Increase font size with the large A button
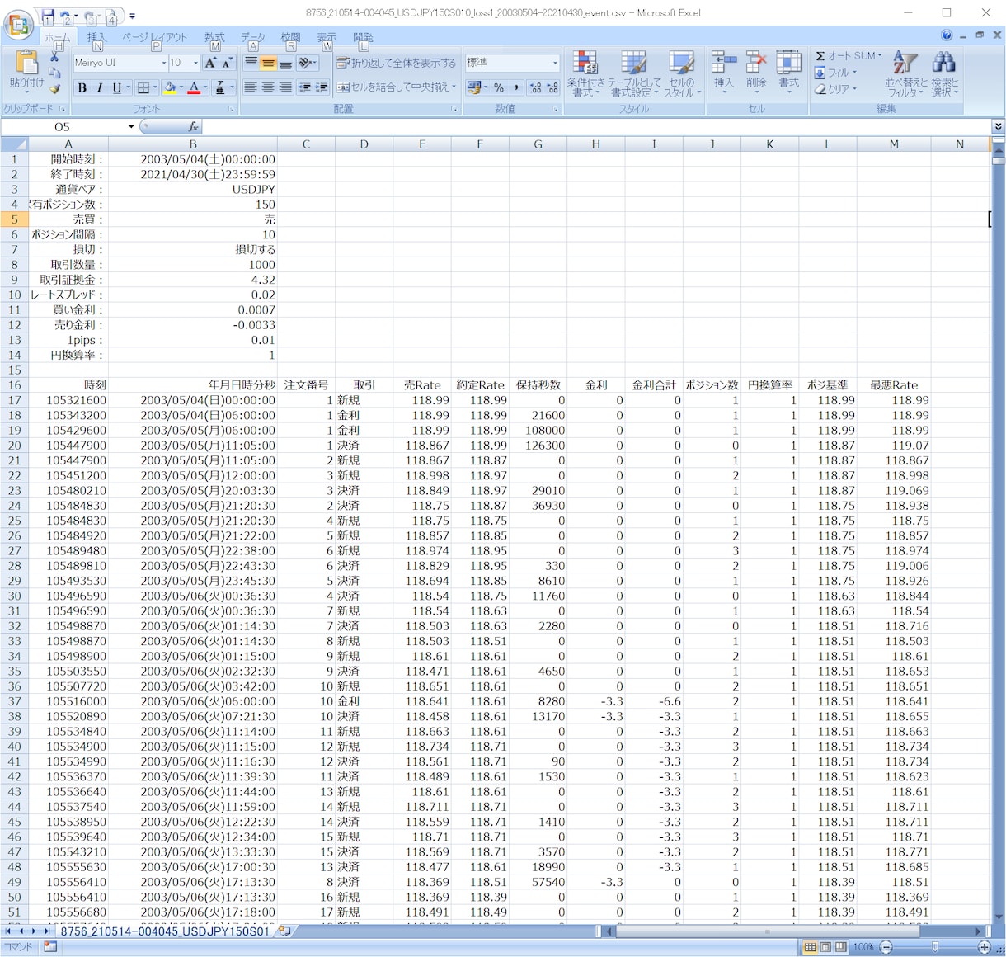Viewport: 1006px width, 957px height. point(210,63)
